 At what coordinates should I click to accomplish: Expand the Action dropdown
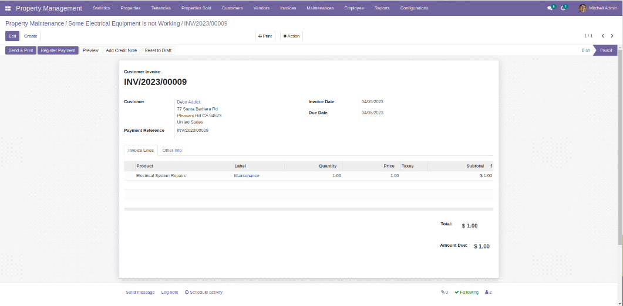click(x=291, y=36)
